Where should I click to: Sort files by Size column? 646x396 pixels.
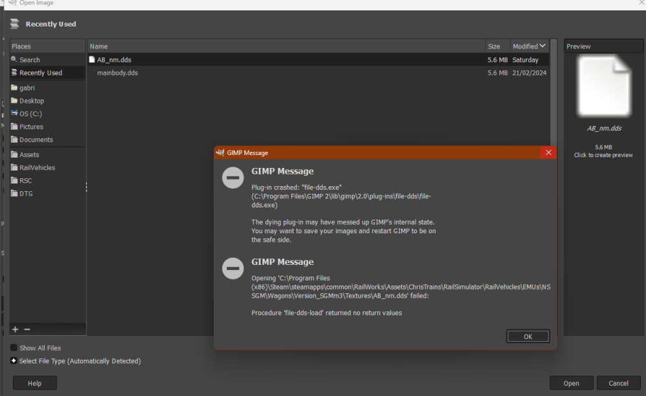pyautogui.click(x=494, y=47)
